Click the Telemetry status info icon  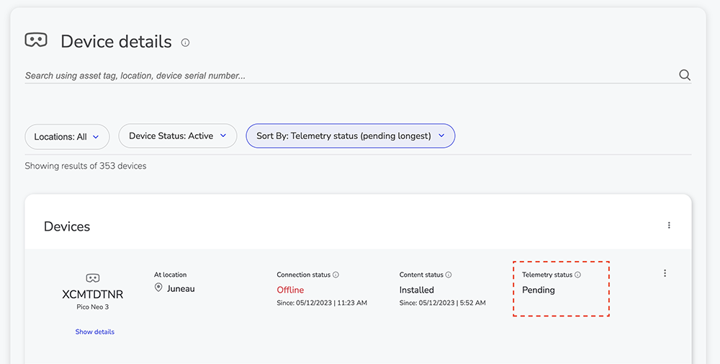pyautogui.click(x=577, y=275)
